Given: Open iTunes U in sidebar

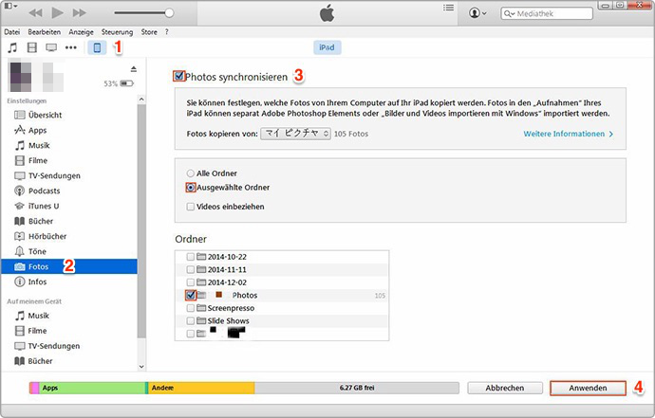Looking at the screenshot, I should 69,206.
